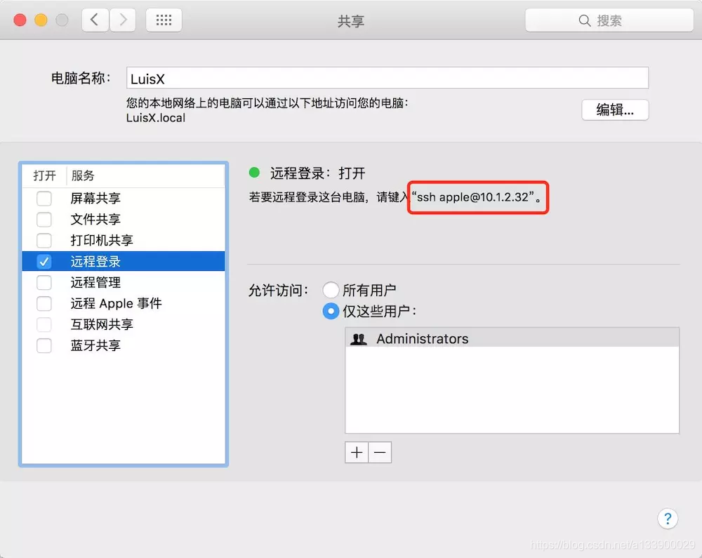Viewport: 702px width, 558px height.
Task: Open help with the question mark button
Action: coord(667,519)
